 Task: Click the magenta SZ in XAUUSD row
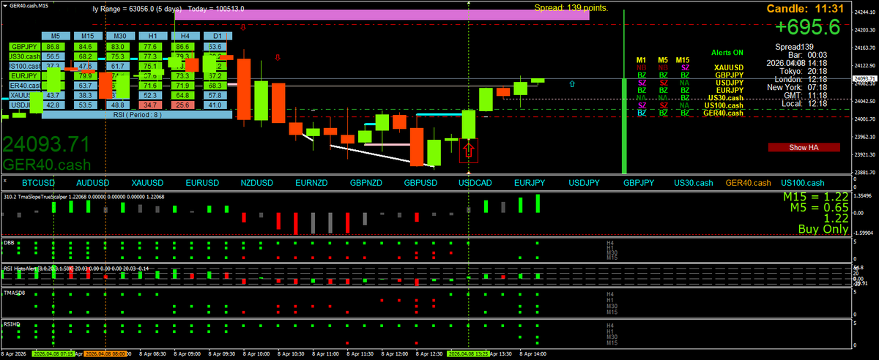(x=686, y=67)
